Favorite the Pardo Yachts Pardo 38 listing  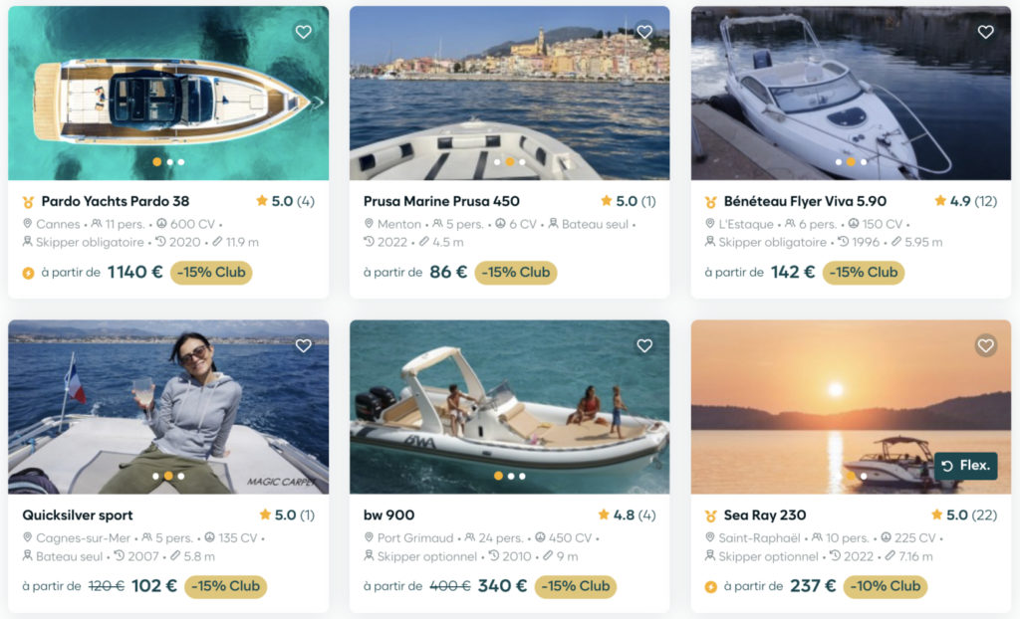point(304,32)
